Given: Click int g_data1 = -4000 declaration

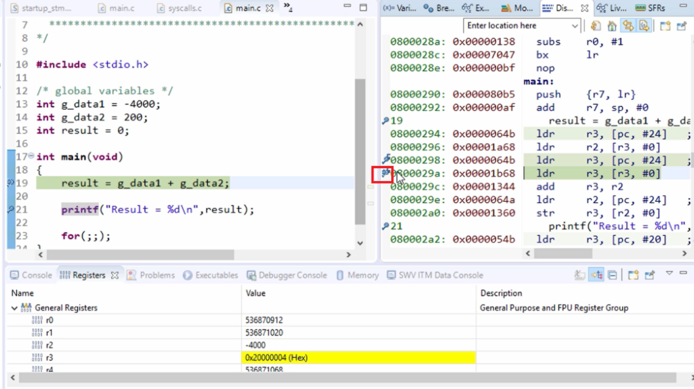Looking at the screenshot, I should coord(98,104).
